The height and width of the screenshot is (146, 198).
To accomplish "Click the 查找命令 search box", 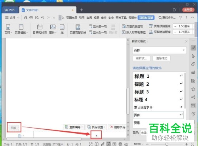I will tap(167, 17).
